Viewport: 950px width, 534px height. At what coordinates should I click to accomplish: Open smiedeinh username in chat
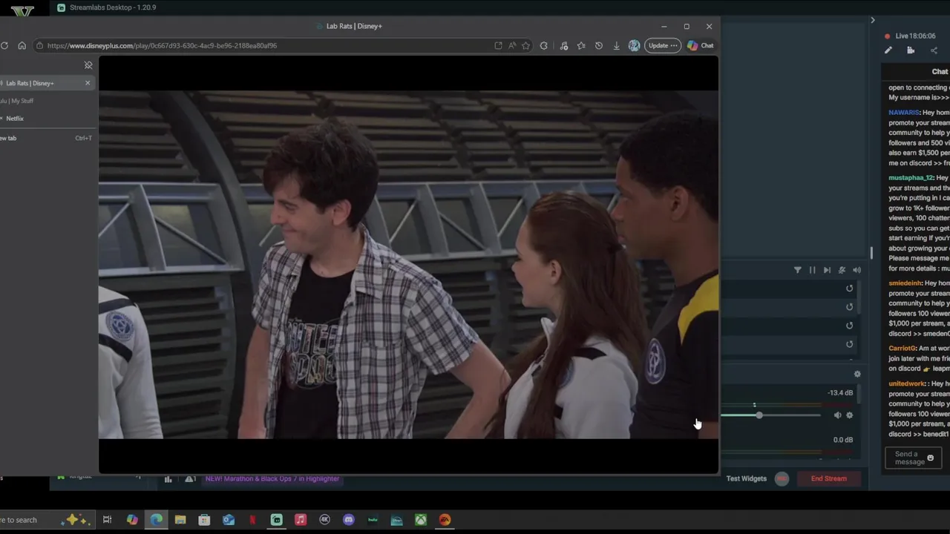coord(905,283)
